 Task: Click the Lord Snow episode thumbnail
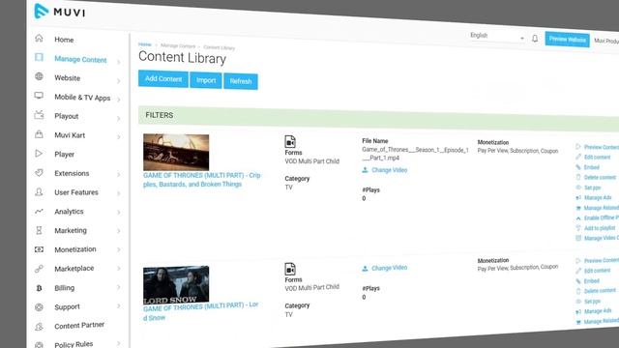coord(176,285)
